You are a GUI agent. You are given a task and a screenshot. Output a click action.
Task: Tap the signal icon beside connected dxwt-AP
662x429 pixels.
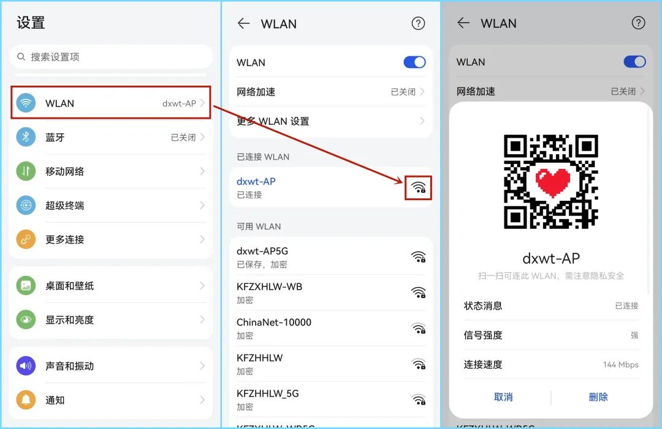click(x=418, y=188)
